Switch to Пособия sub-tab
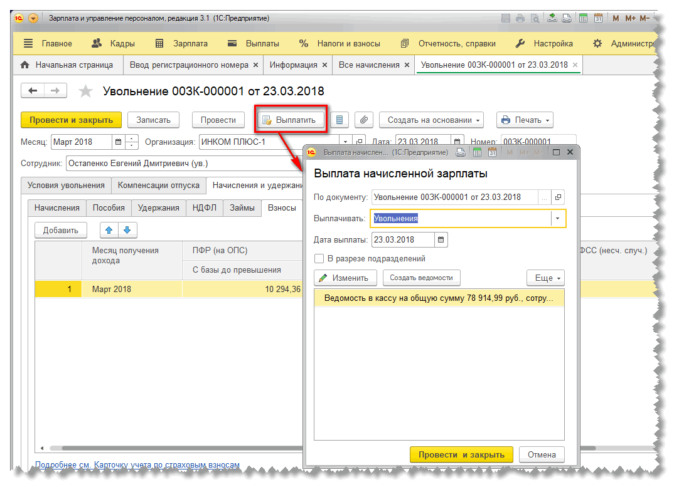Screen dimensions: 674x487 [109, 207]
